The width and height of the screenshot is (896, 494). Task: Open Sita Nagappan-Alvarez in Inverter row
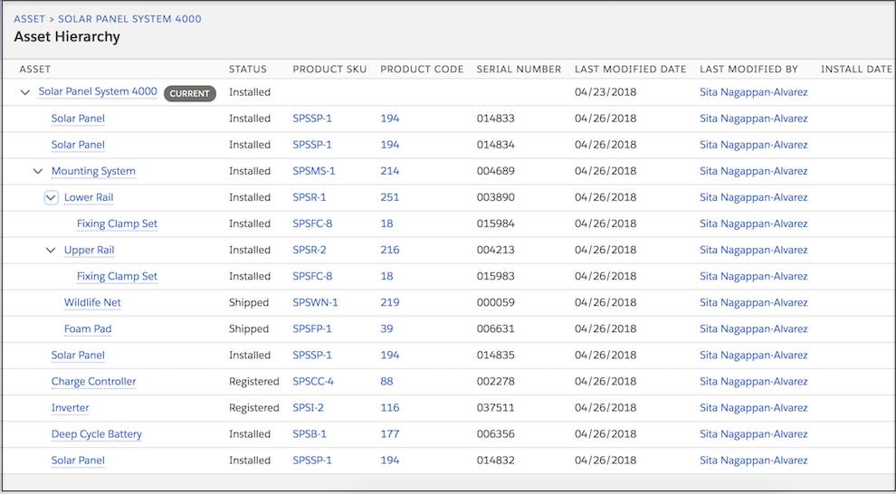754,407
